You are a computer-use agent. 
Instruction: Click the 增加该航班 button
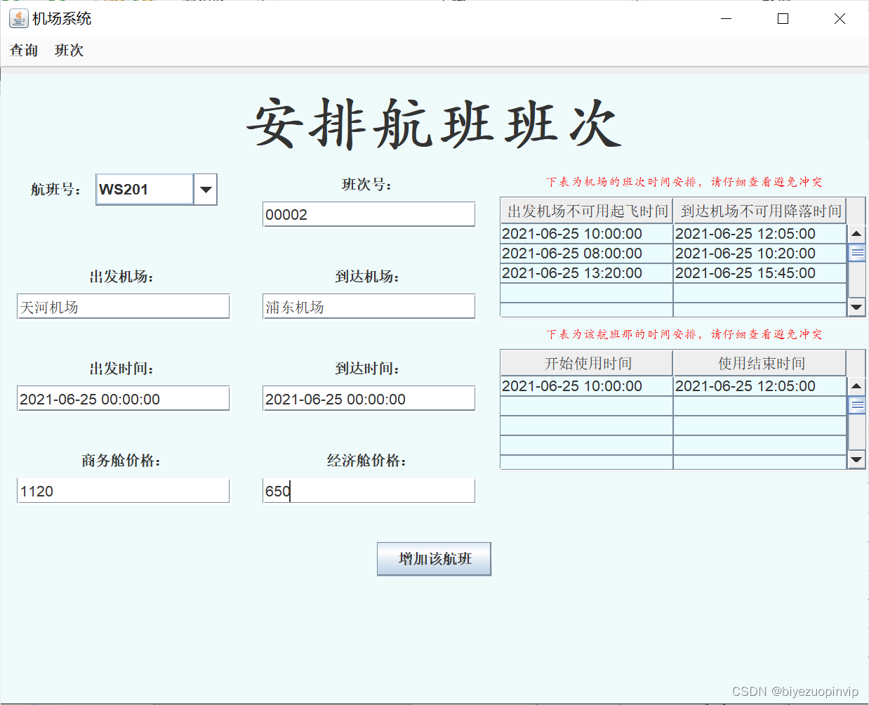(434, 559)
